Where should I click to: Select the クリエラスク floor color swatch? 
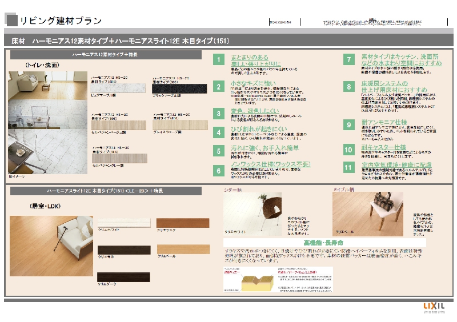pyautogui.click(x=183, y=223)
